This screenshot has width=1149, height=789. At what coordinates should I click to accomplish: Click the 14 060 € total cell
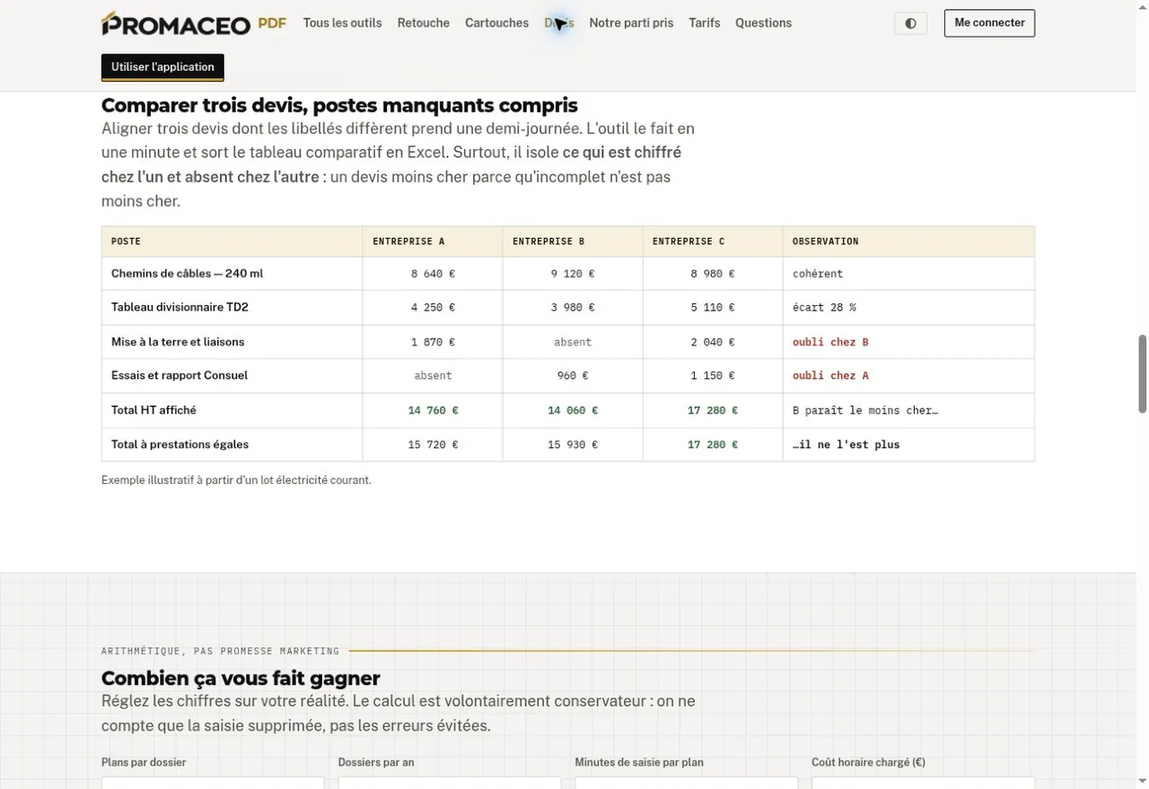[x=573, y=410]
